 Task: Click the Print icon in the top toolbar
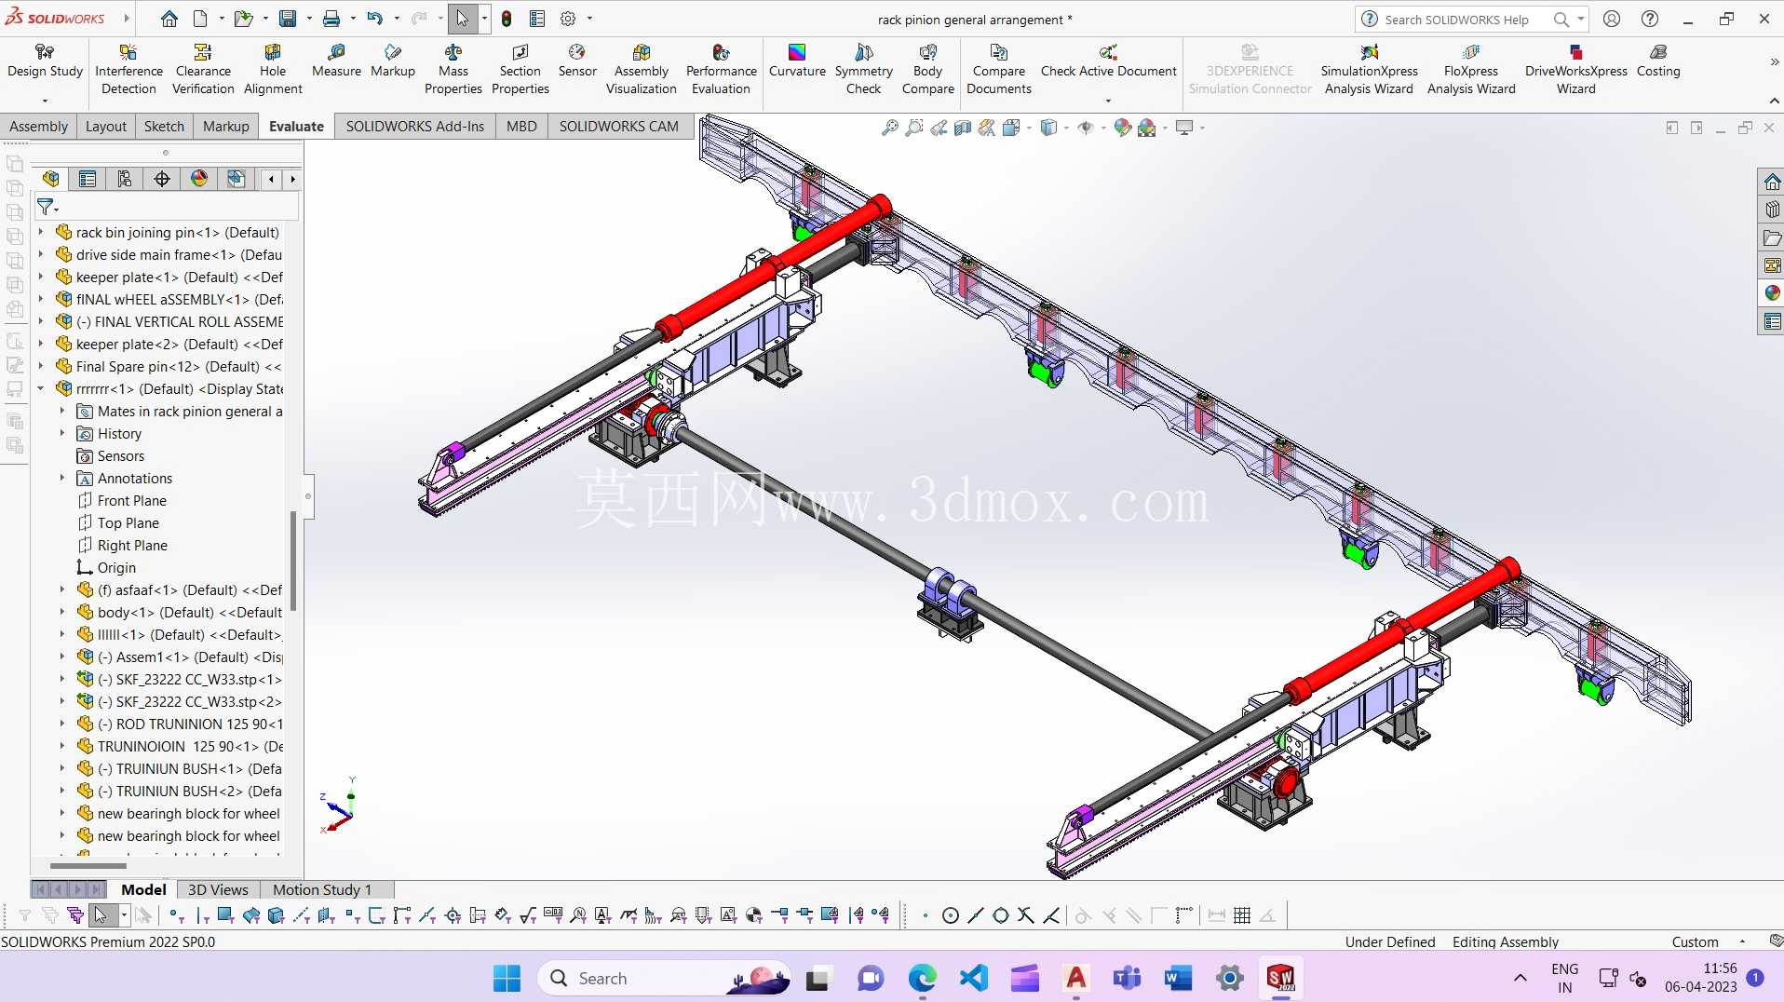pos(331,19)
